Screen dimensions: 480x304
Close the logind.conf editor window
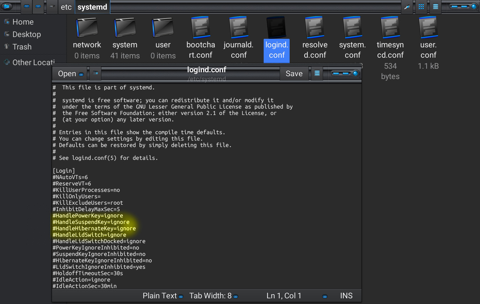355,74
